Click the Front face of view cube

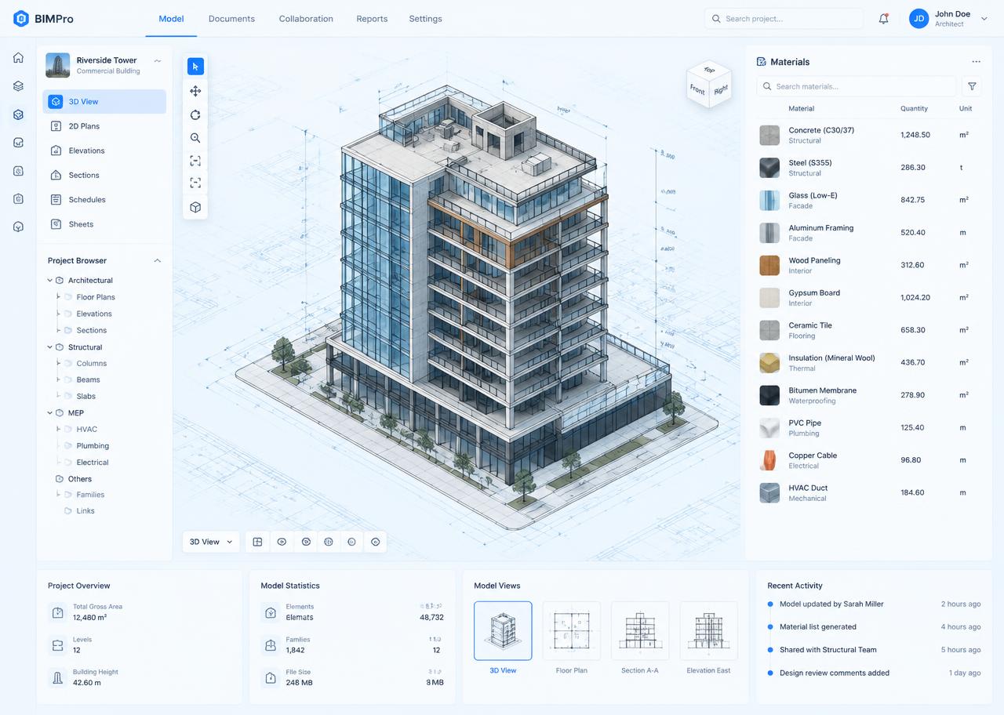click(697, 89)
